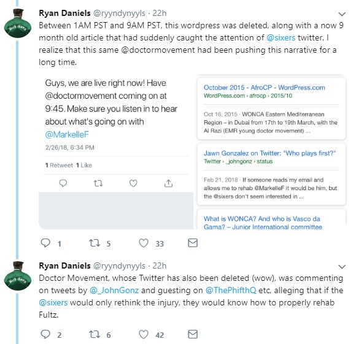Send first tweet via direct message envelope

click(x=193, y=243)
